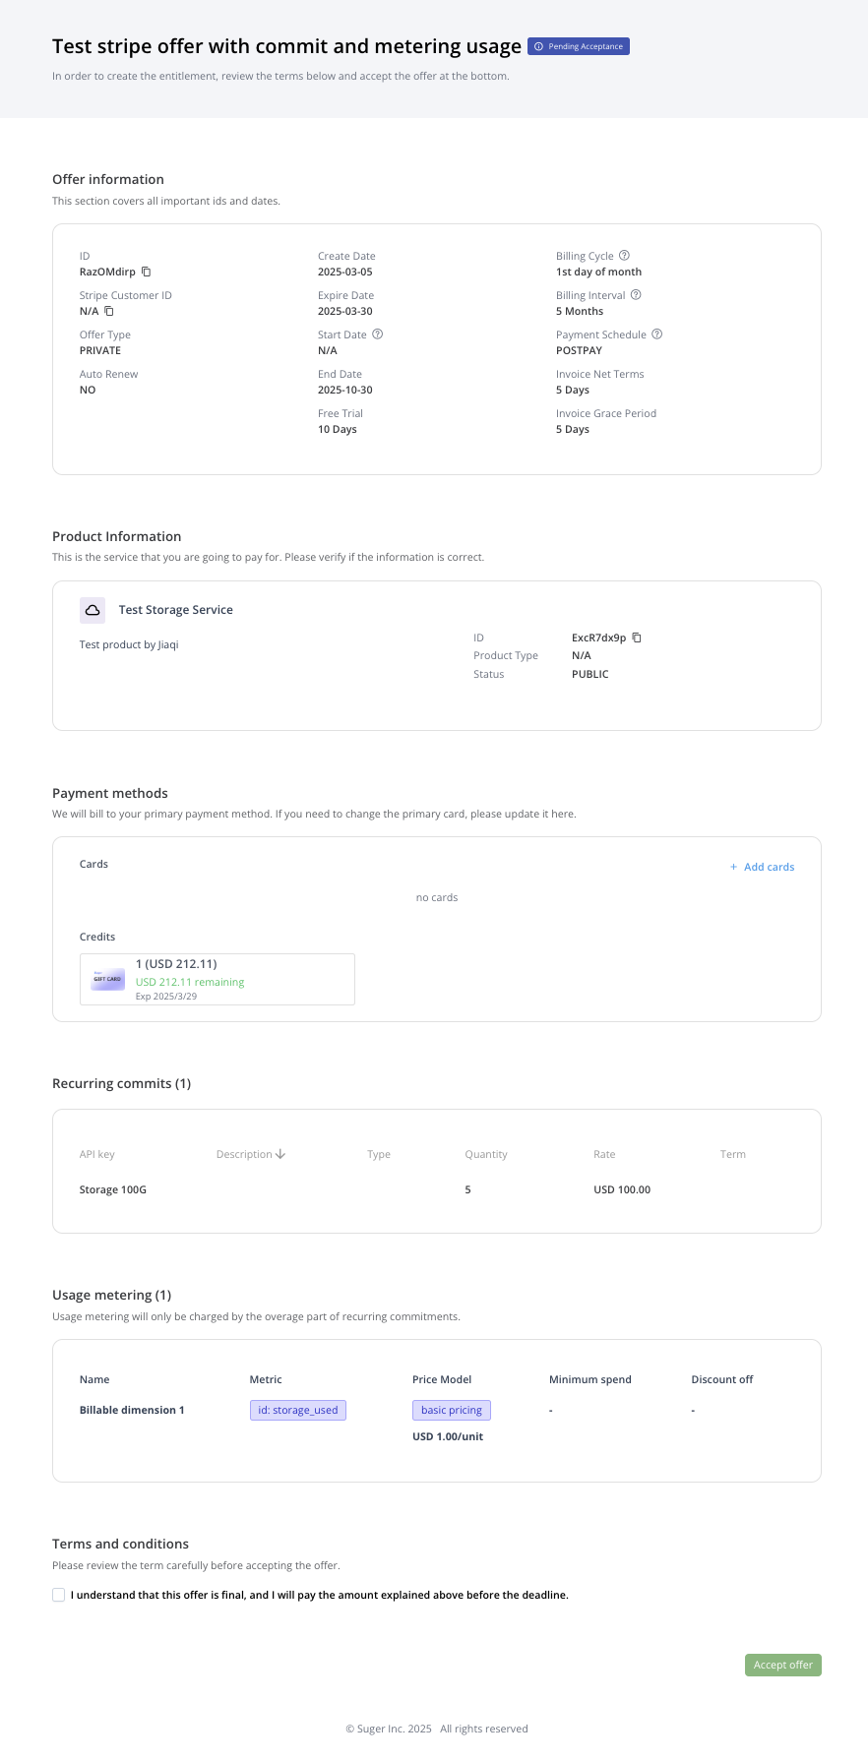868x1761 pixels.
Task: Copy the Stripe Customer ID value
Action: 109,311
